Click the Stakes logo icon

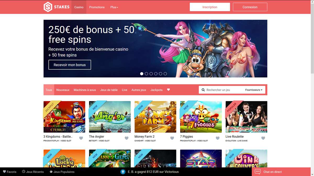point(48,7)
